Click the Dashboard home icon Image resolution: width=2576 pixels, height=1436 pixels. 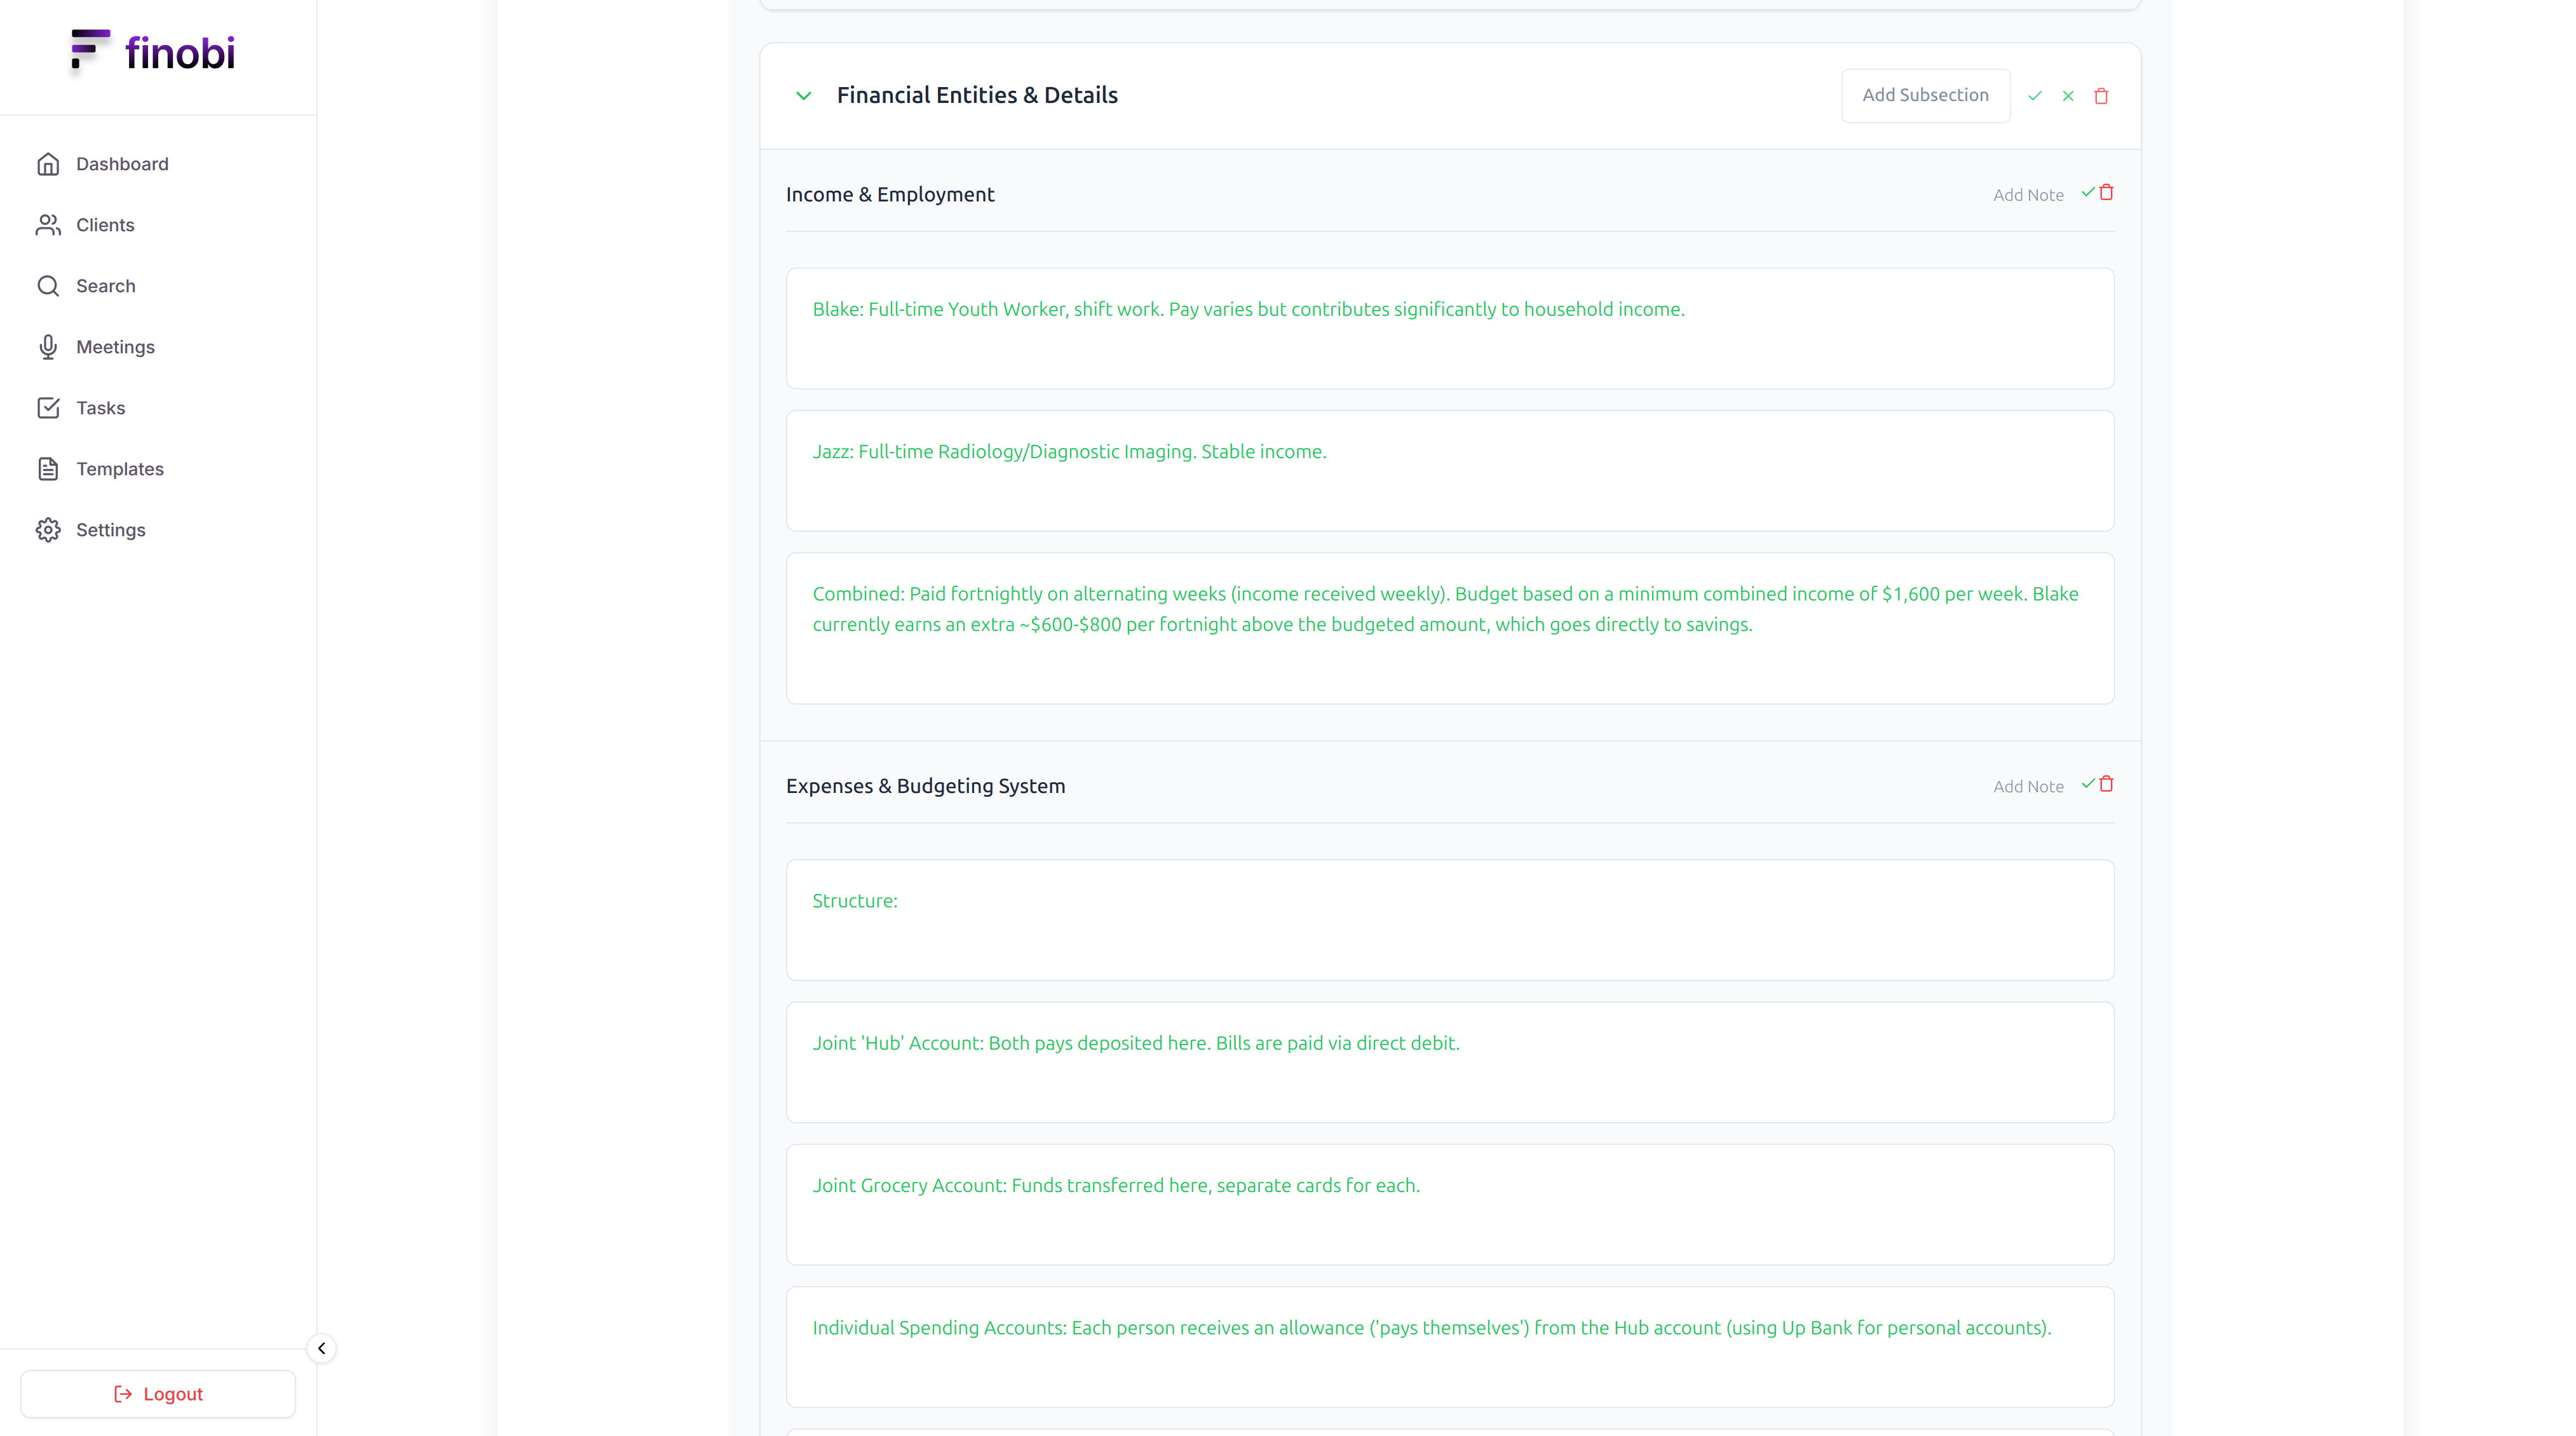click(48, 164)
